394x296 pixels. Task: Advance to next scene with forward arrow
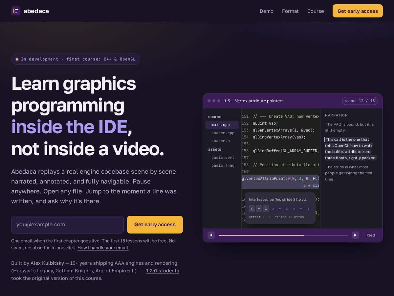(x=356, y=235)
